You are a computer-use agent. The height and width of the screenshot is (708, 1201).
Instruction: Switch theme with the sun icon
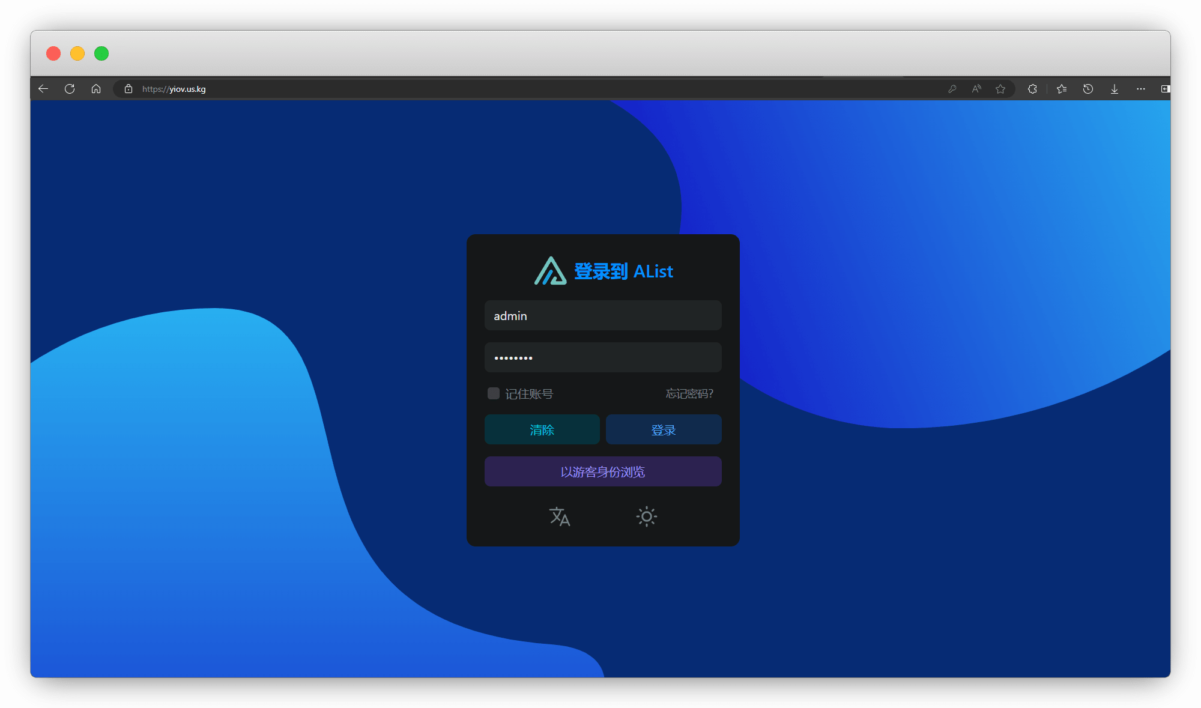tap(646, 516)
